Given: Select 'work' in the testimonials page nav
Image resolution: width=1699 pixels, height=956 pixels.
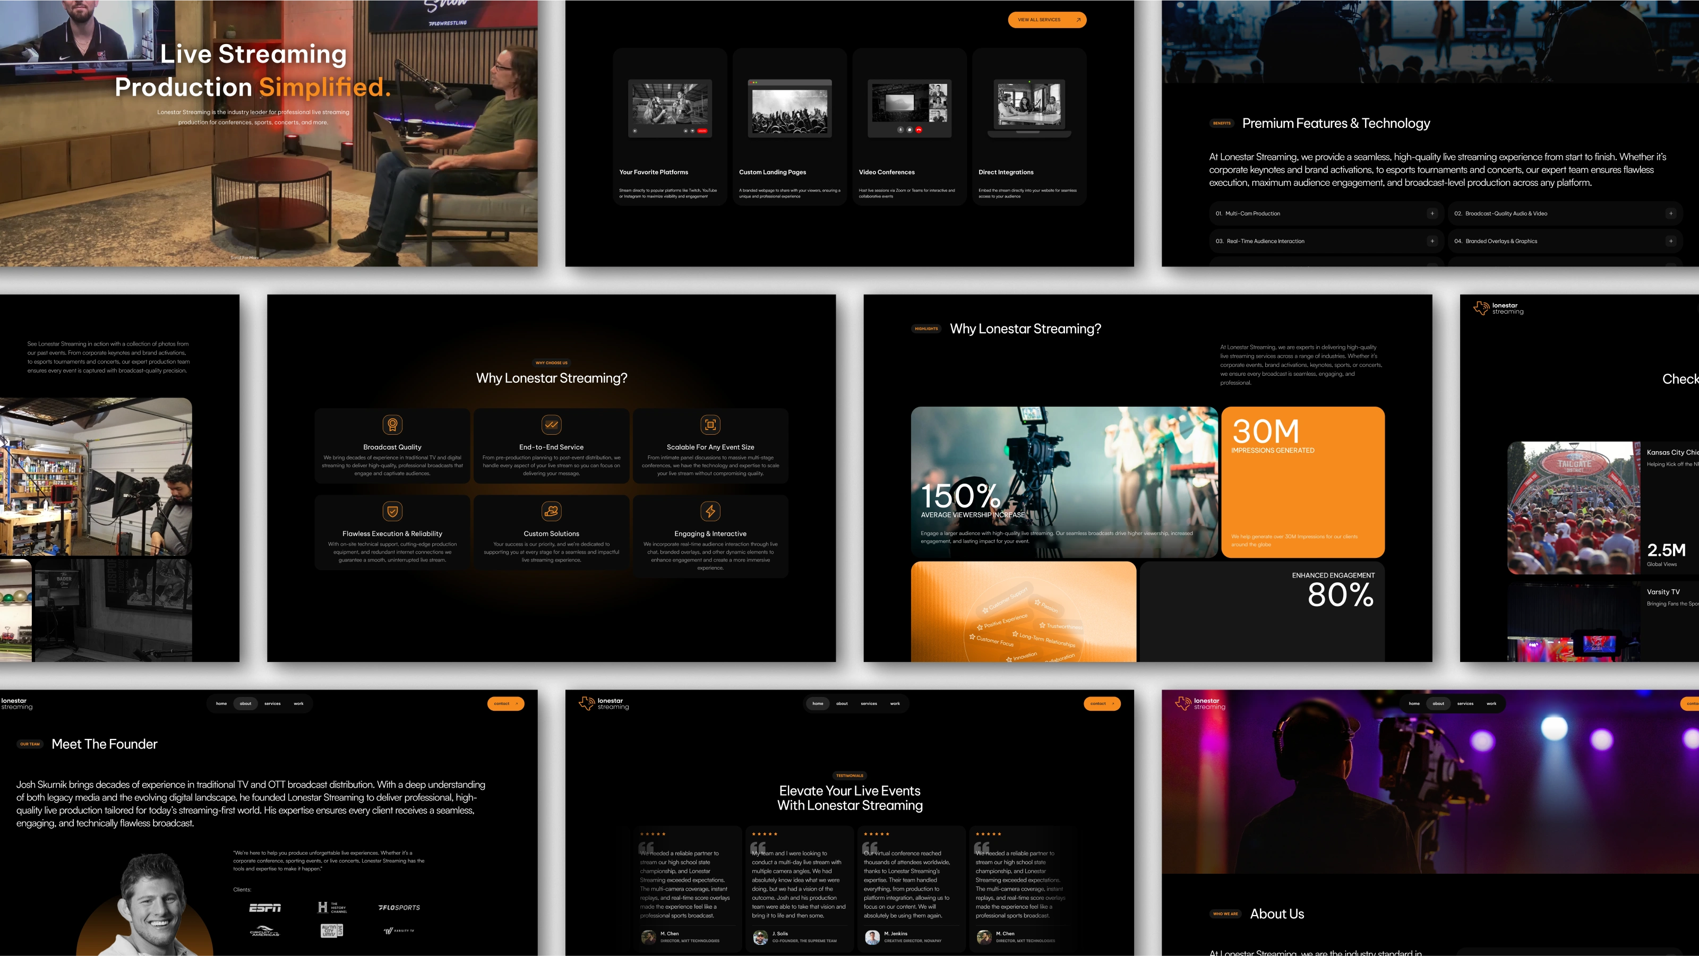Looking at the screenshot, I should 895,703.
